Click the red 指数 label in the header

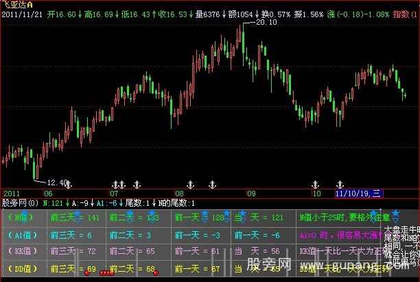[x=401, y=14]
